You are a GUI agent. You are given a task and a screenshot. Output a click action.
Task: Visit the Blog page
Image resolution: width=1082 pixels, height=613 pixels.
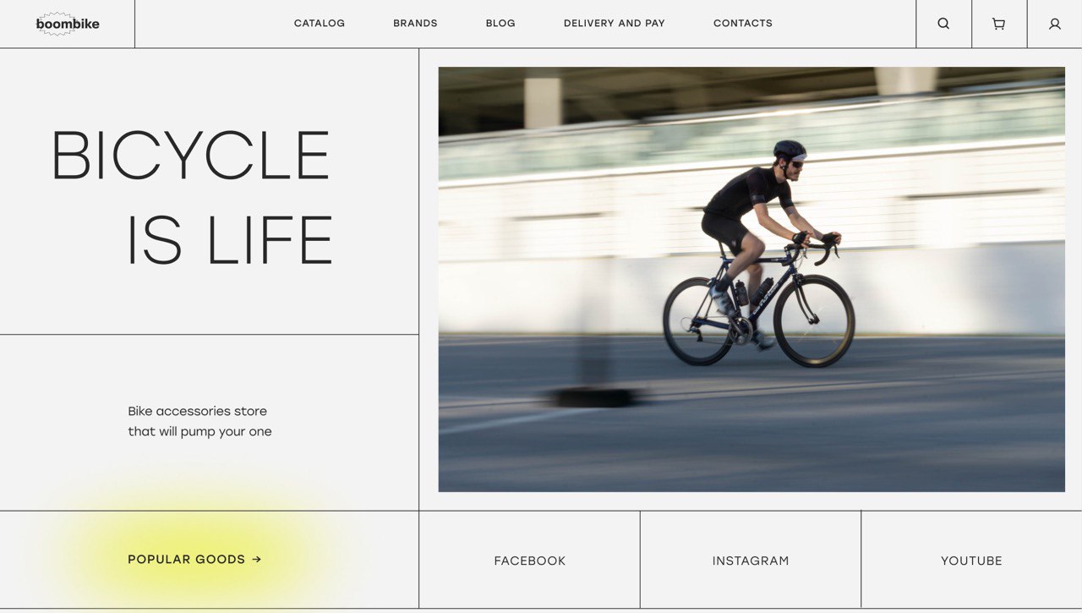click(500, 24)
